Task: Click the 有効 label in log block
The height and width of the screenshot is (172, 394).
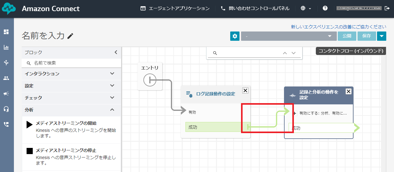Action: tap(192, 112)
